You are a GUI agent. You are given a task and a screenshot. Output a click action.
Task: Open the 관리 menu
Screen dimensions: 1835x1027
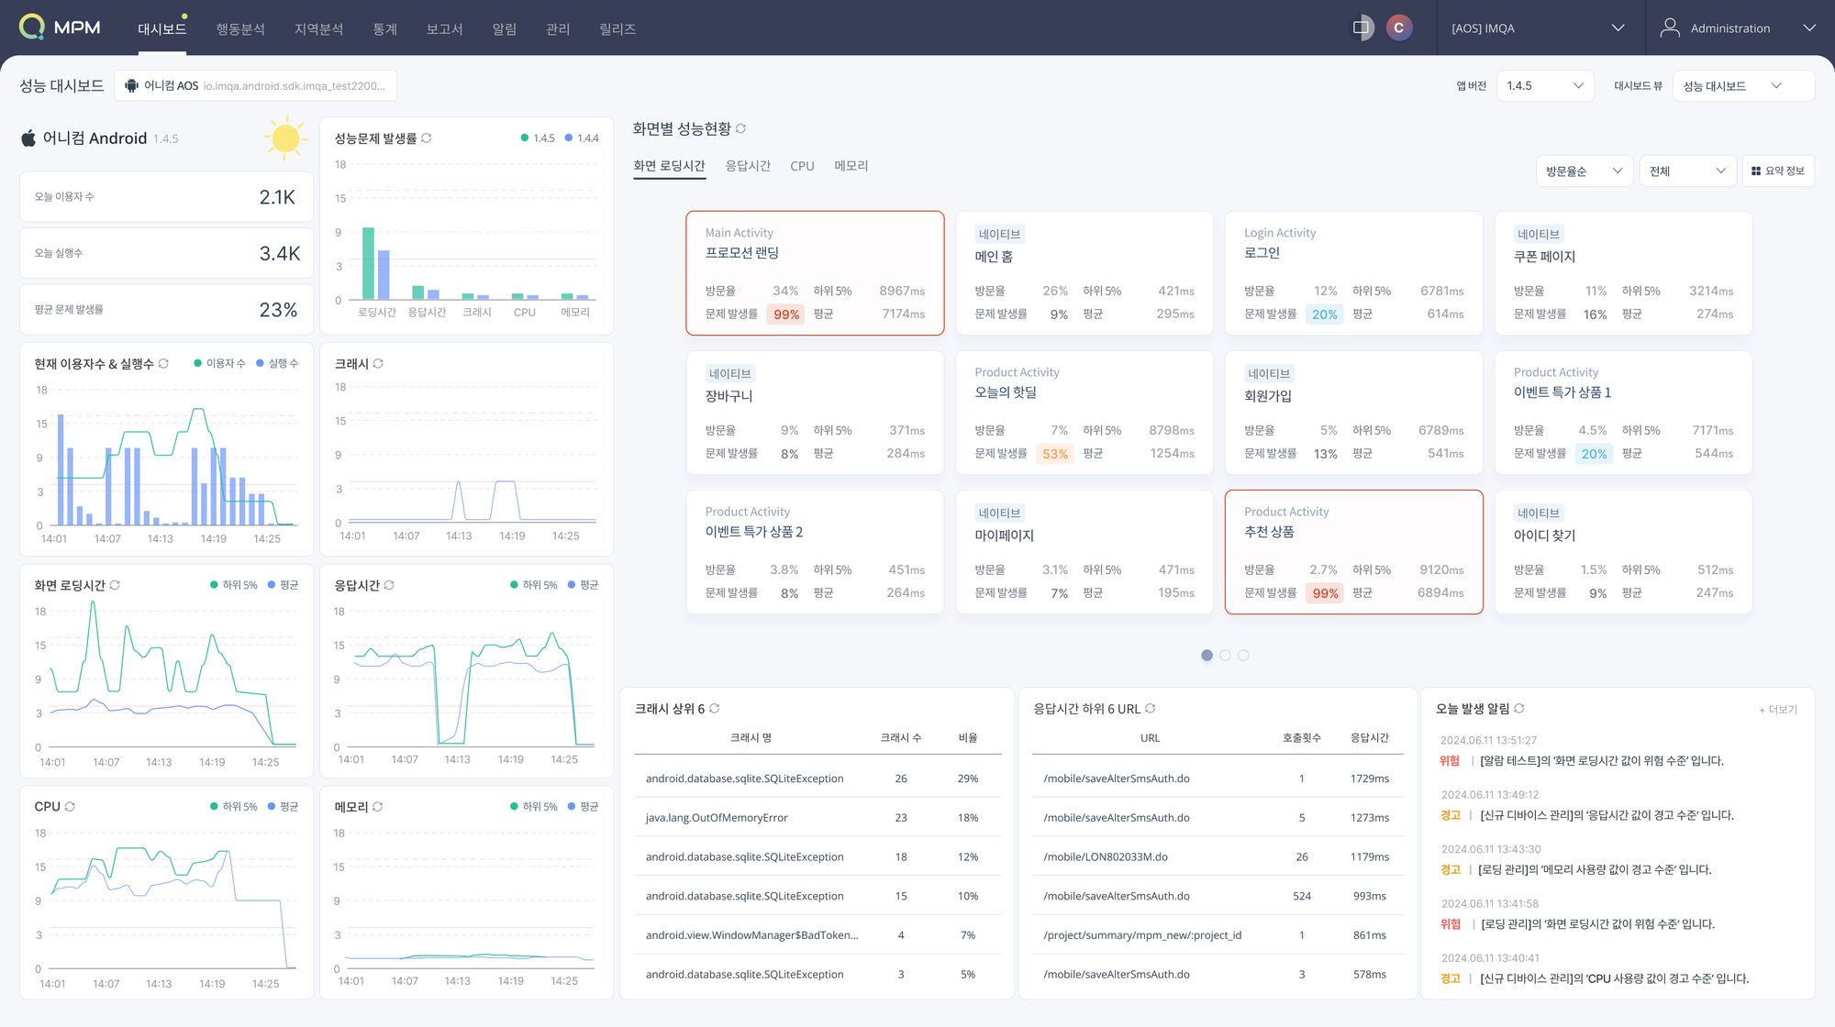(558, 29)
